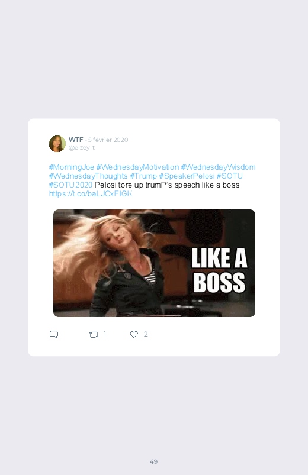Open the #SOTU hashtag link

point(230,176)
